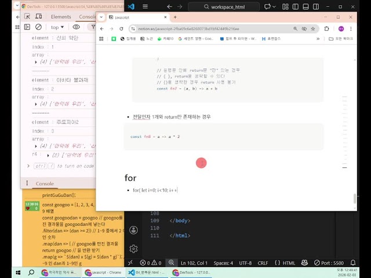Select the Console drawer tab at the bottom
The height and width of the screenshot is (278, 371).
click(x=45, y=184)
